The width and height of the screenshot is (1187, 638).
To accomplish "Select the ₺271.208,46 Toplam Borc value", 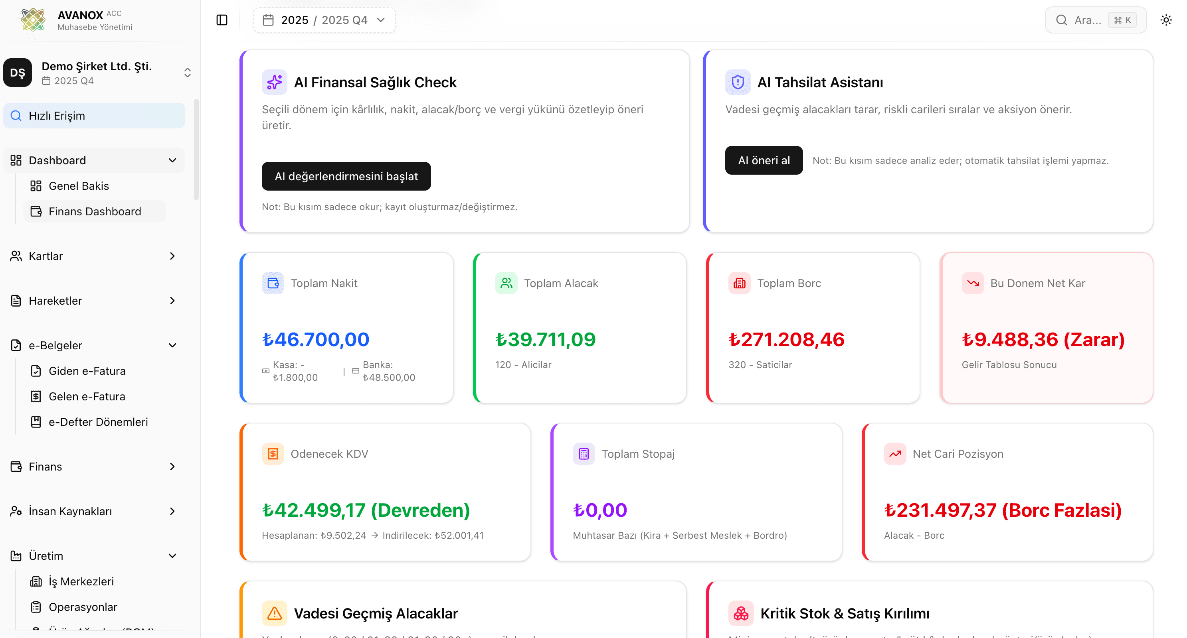I will tap(787, 340).
